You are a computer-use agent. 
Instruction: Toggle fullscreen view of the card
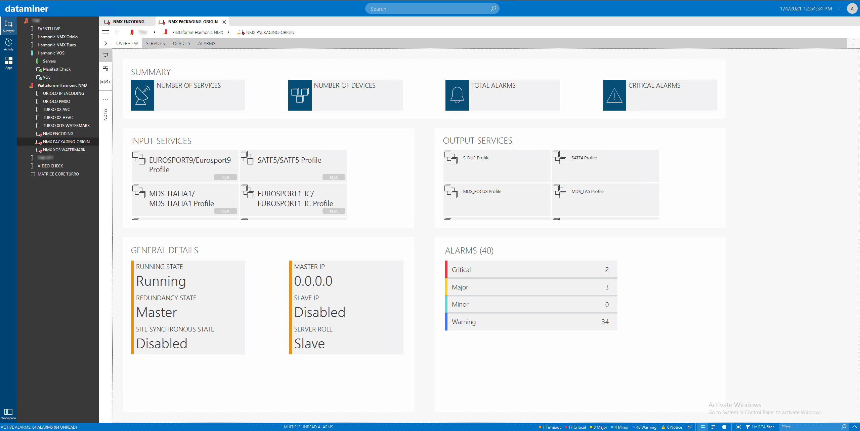854,42
